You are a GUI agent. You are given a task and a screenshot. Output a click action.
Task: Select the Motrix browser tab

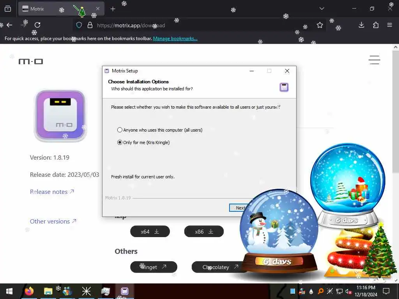click(x=61, y=9)
